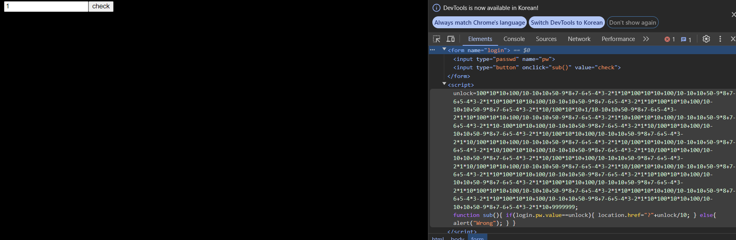Click the password input field

pos(46,6)
